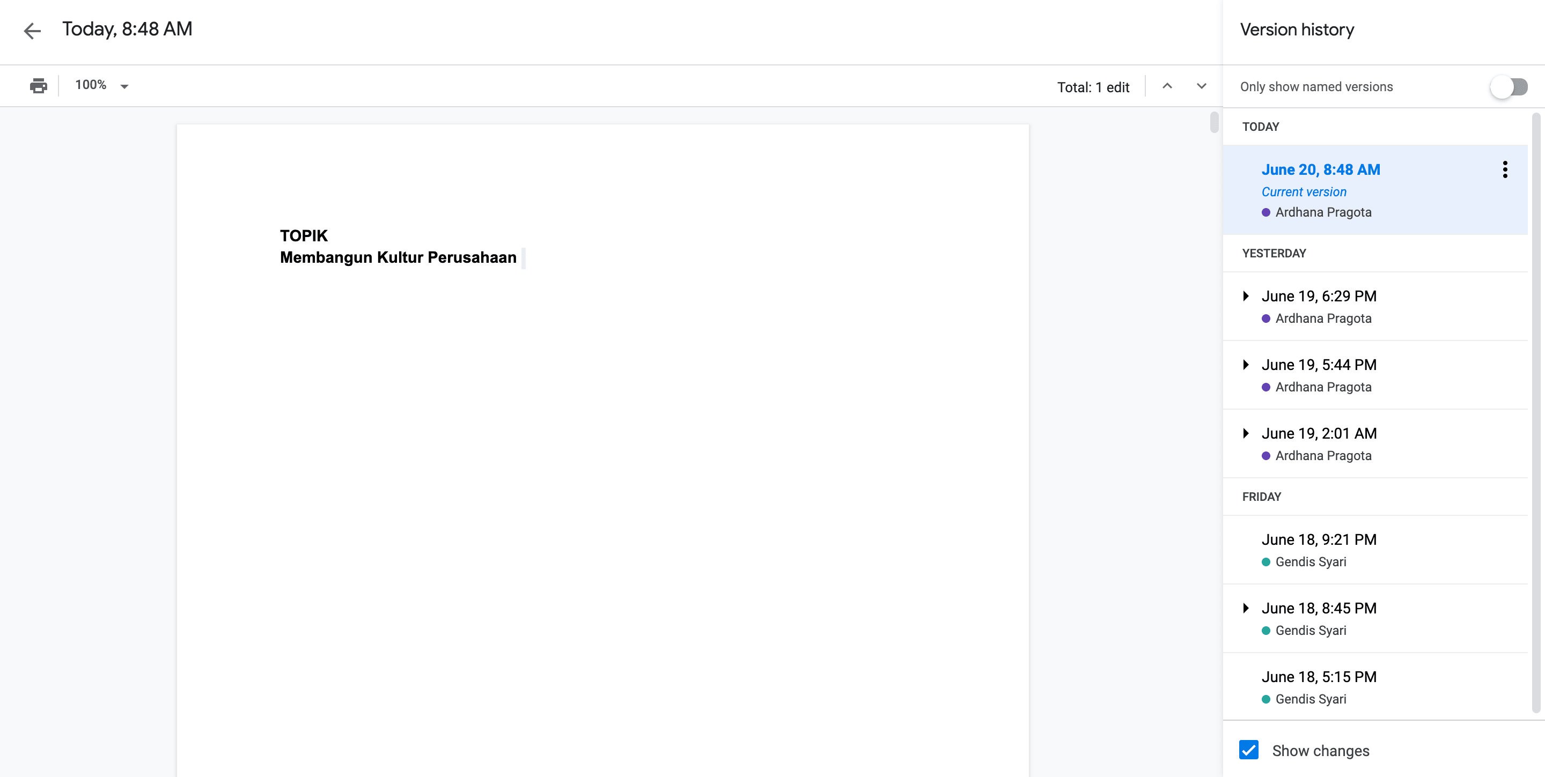The image size is (1545, 777).
Task: Open the June 19, 6:29 PM version
Action: coord(1374,306)
